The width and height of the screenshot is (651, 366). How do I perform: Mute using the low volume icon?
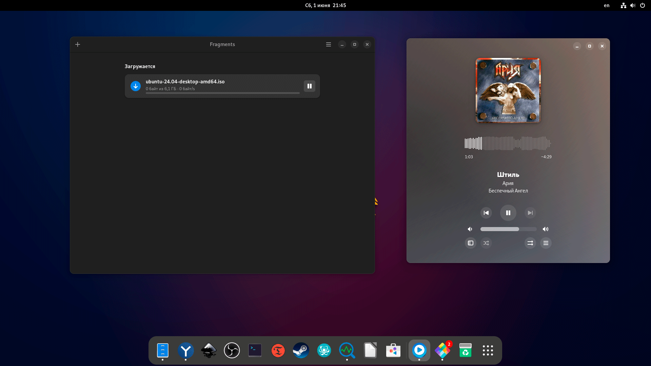tap(470, 229)
